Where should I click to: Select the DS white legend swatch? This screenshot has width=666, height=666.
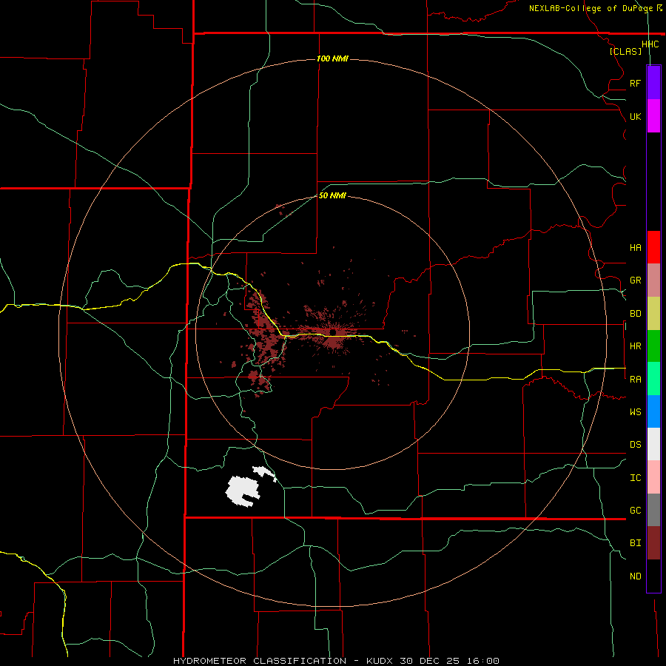click(x=653, y=444)
